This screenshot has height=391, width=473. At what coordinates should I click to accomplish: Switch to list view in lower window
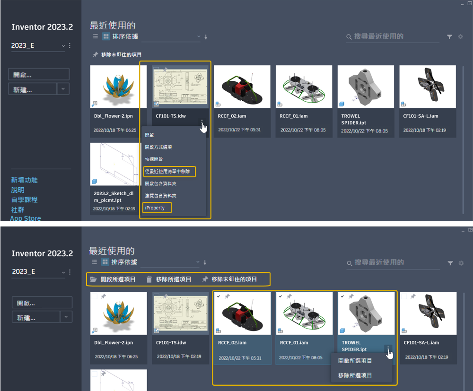pos(95,262)
